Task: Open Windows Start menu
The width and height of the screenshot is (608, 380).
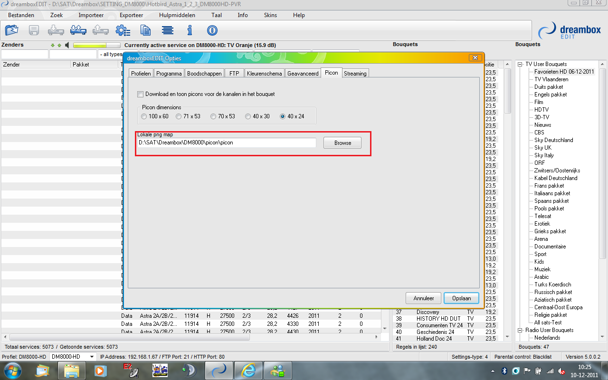Action: pyautogui.click(x=12, y=370)
